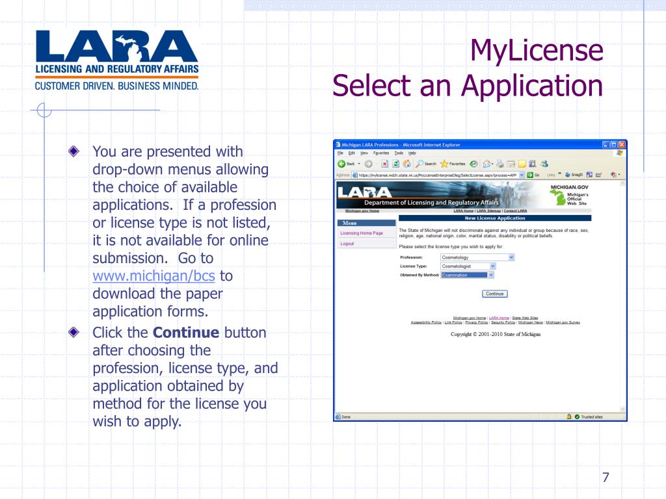Click the IE Forward arrow icon
Image resolution: width=666 pixels, height=499 pixels.
(368, 164)
